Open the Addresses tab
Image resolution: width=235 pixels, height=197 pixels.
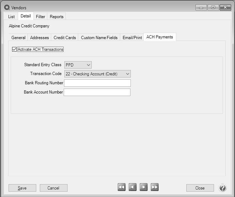(39, 38)
